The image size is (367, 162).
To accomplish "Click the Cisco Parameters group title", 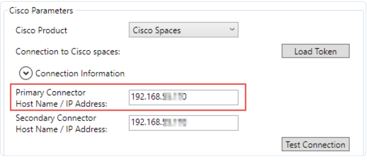I will (41, 11).
